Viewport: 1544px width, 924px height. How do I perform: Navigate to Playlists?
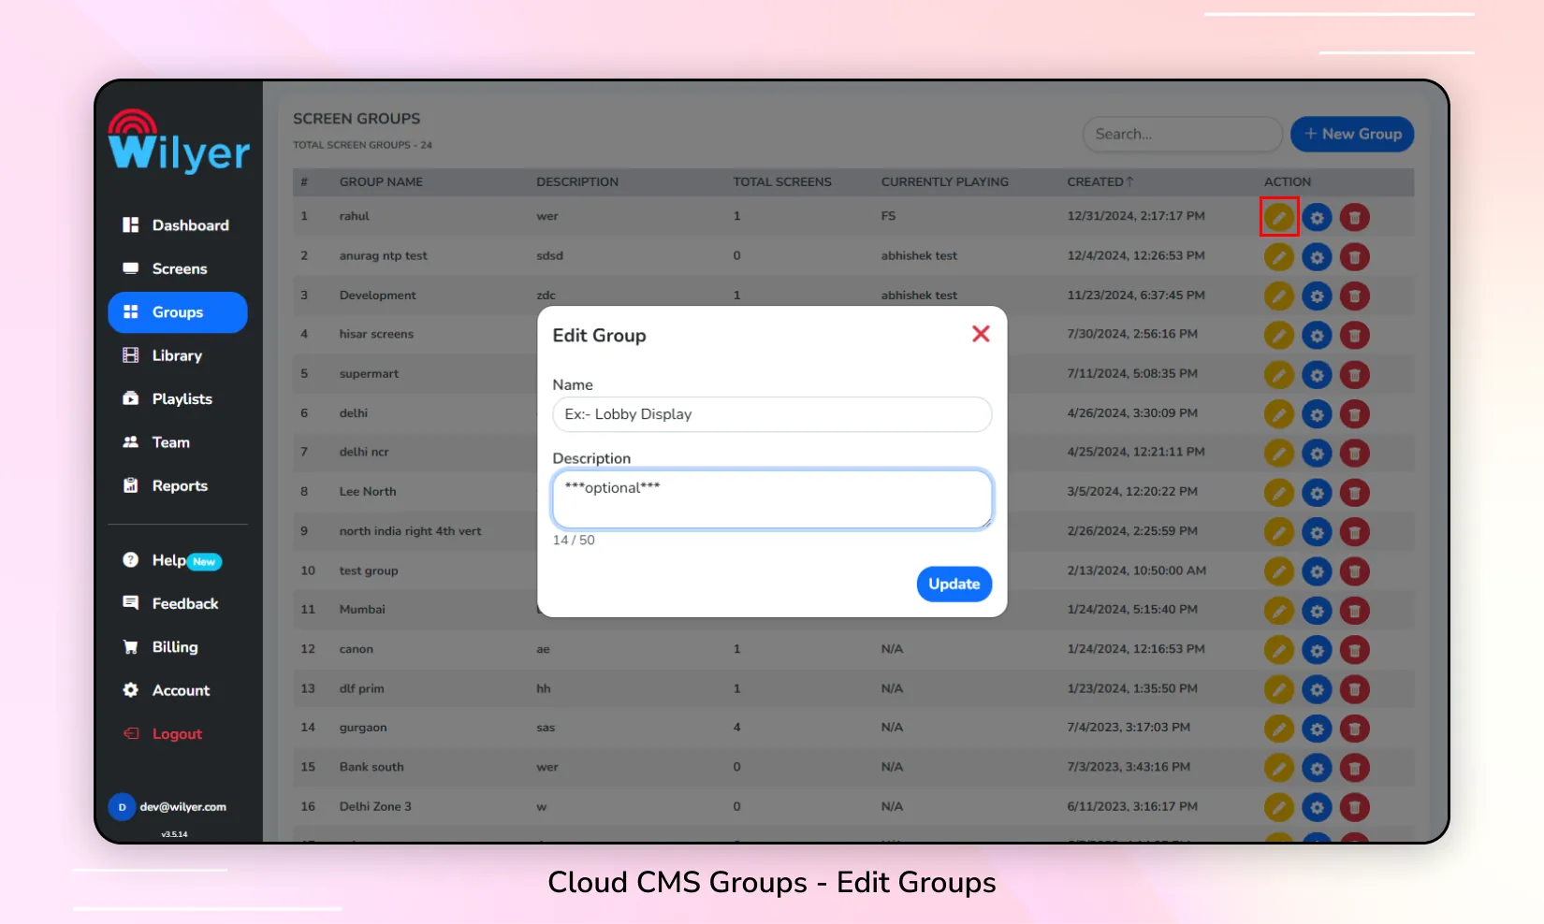(x=178, y=398)
